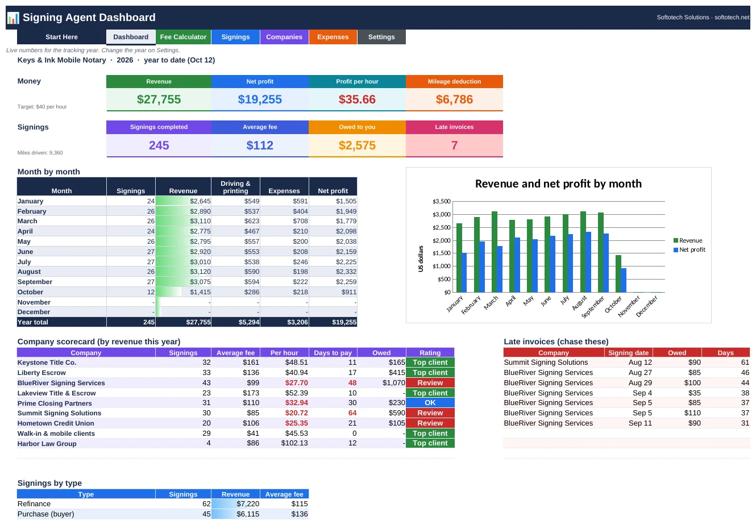Image resolution: width=756 pixels, height=525 pixels.
Task: Select the Purchase (buyer) revenue cell $6,115
Action: (235, 514)
